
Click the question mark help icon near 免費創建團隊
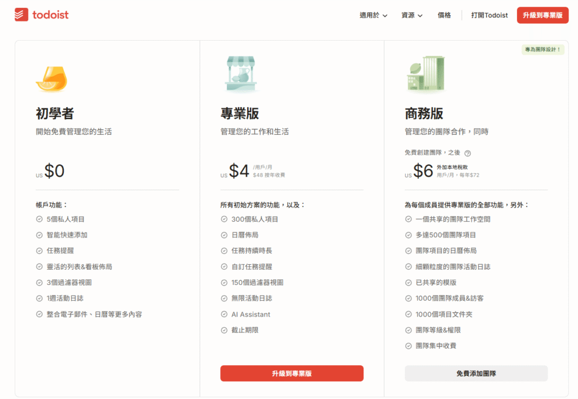pos(467,153)
